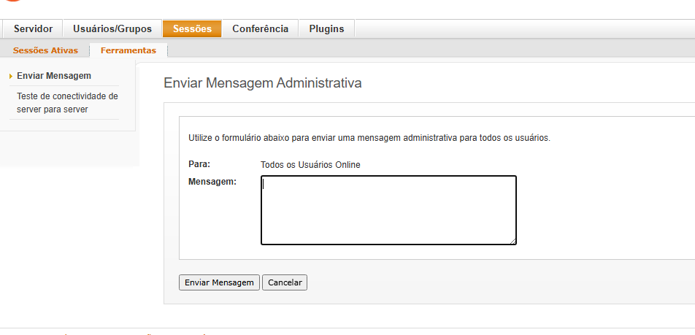Viewport: 695px width, 335px height.
Task: Click the text area resize handle
Action: (x=512, y=241)
